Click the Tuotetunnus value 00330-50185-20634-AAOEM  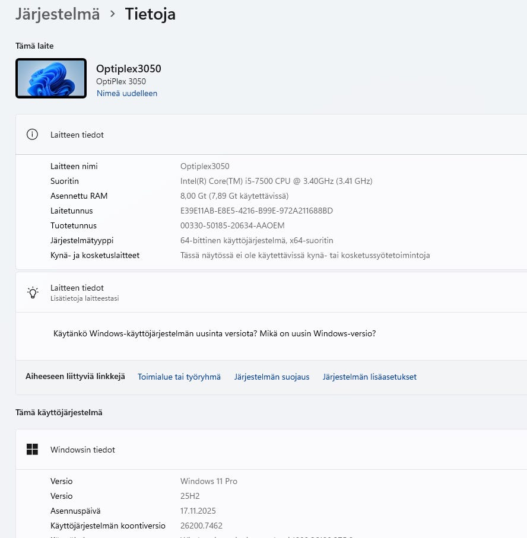[x=233, y=225]
